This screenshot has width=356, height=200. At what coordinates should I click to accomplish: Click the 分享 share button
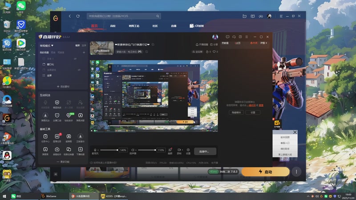214,44
